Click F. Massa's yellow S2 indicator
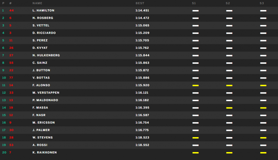The width and height of the screenshot is (278, 160). (x=229, y=108)
